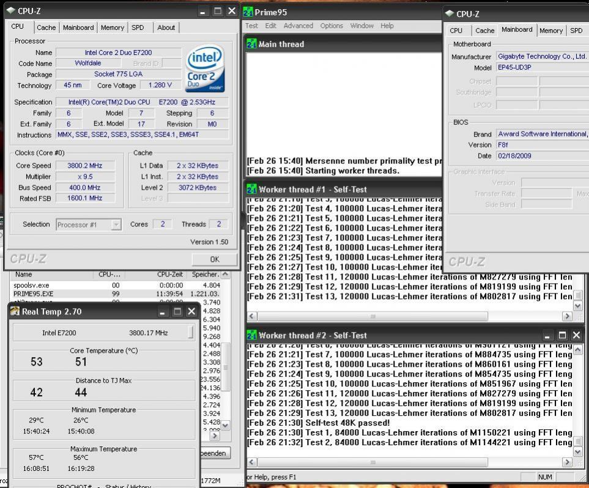Click left arrow of Worker #1 horizontal scrollbar
The image size is (589, 488).
tap(252, 316)
